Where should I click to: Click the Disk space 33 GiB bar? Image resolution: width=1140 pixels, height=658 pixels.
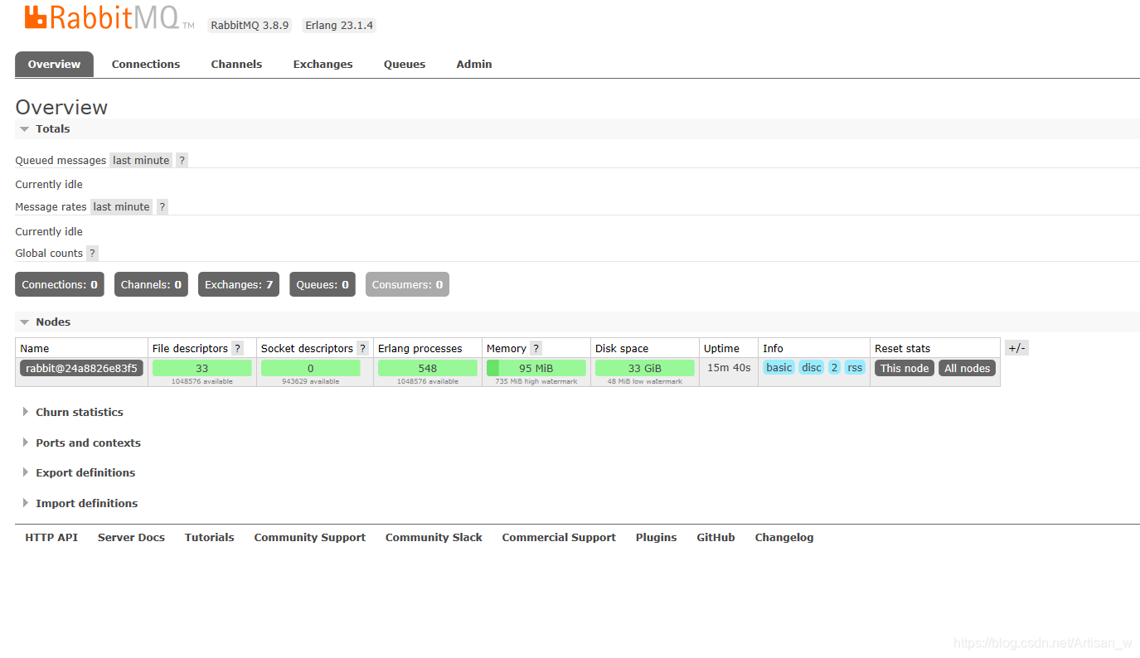[645, 369]
